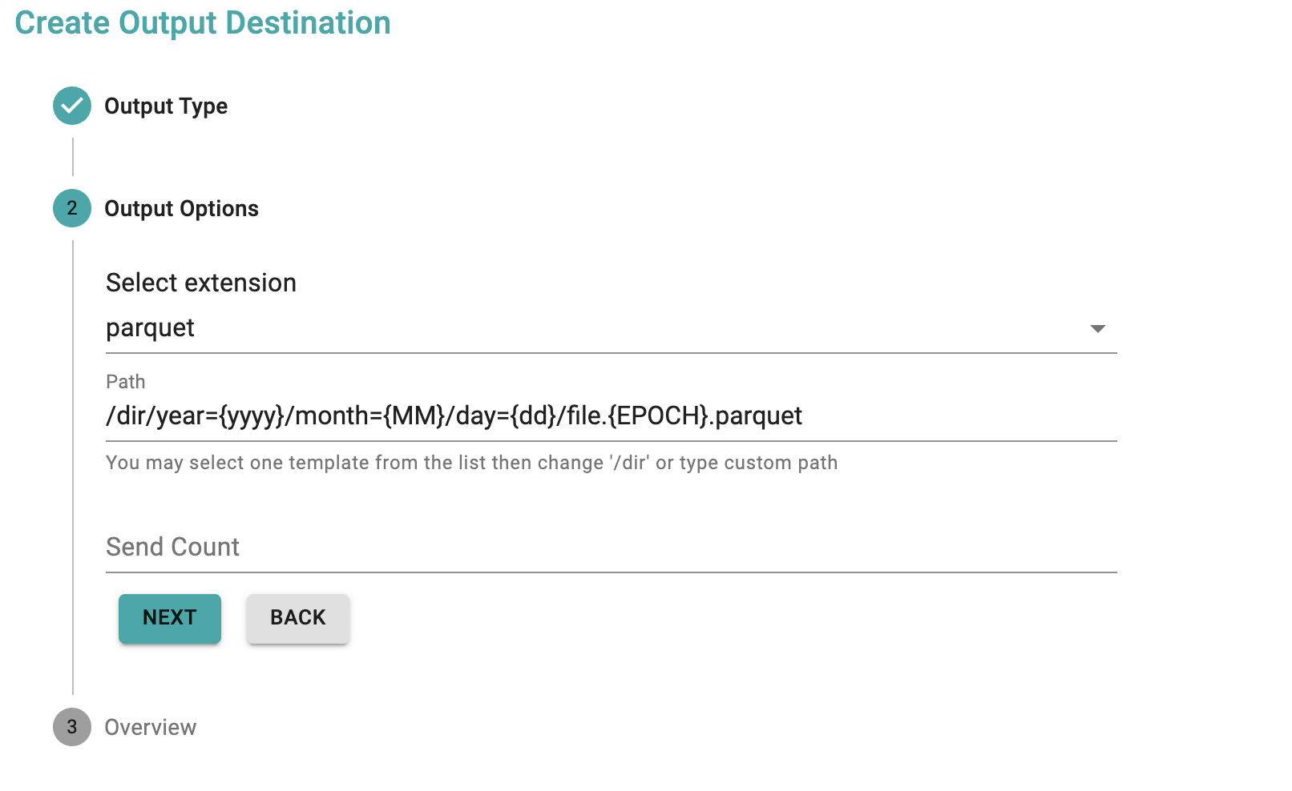Open the extension dropdown arrow
The width and height of the screenshot is (1292, 791).
[x=1098, y=329]
